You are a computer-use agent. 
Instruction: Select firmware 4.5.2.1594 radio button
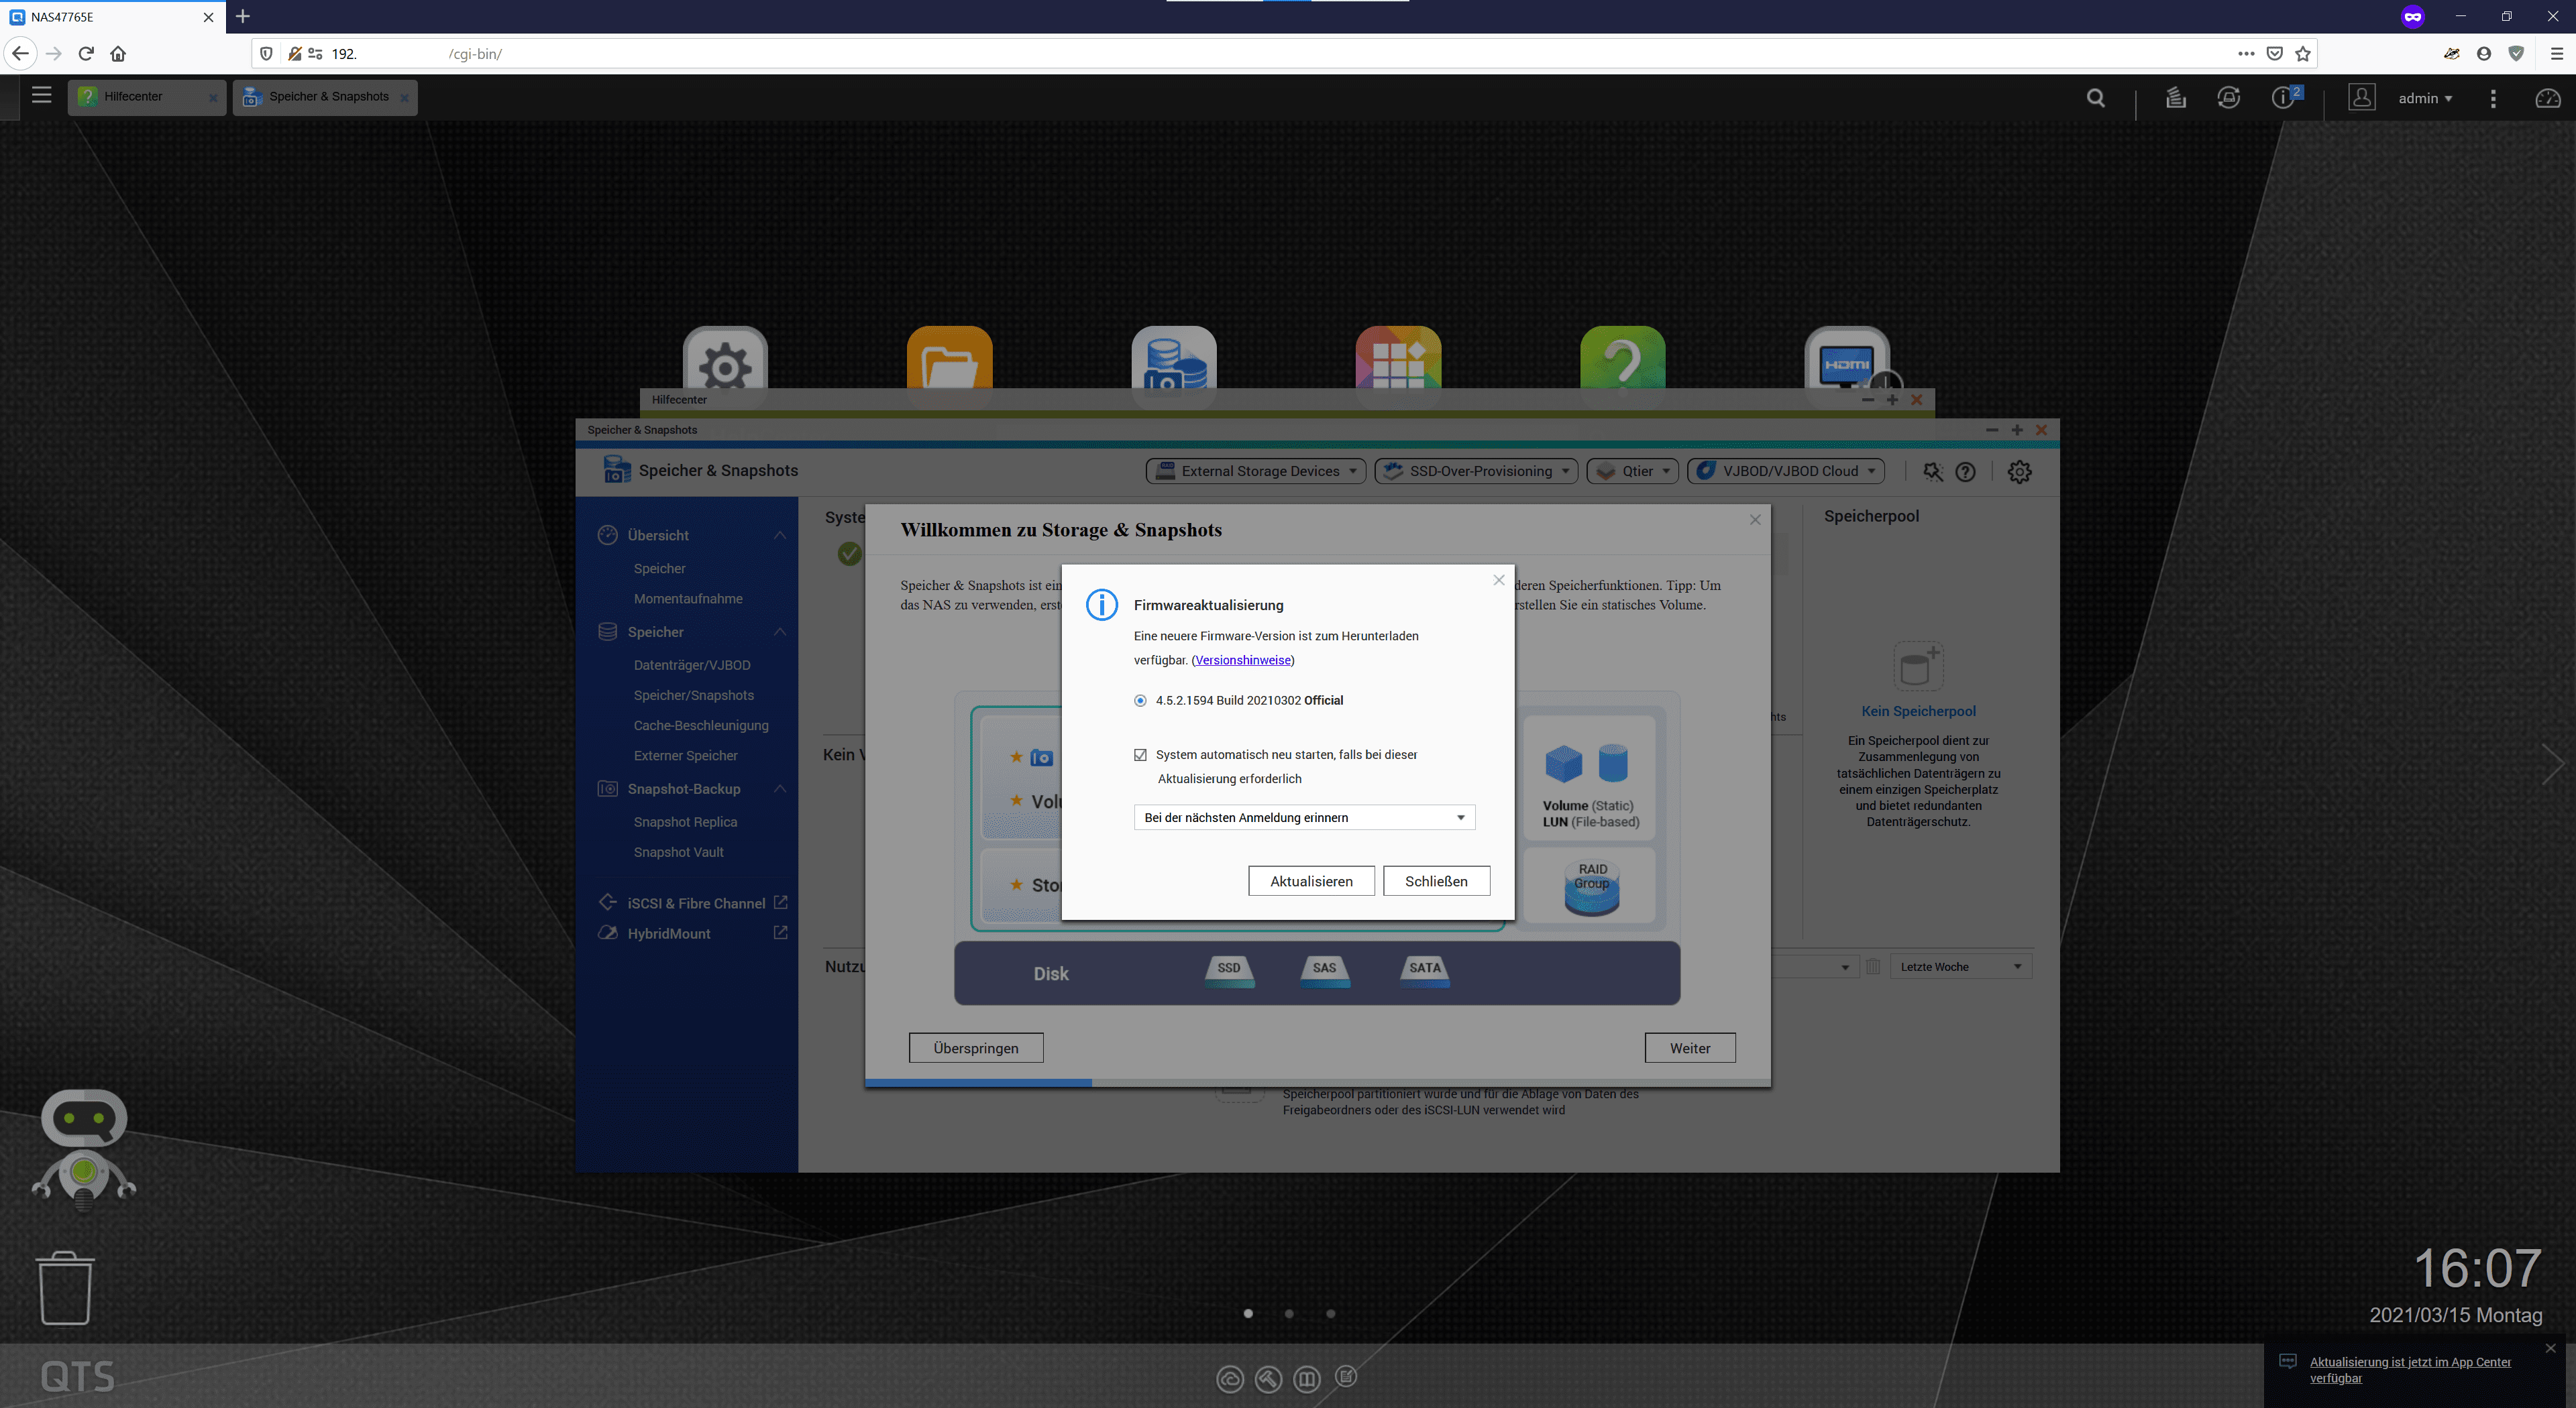[1140, 701]
